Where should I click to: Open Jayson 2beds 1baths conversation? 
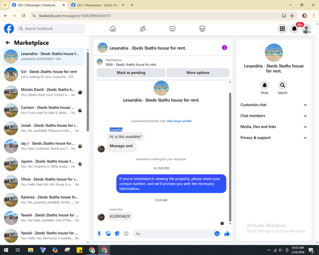click(x=43, y=164)
